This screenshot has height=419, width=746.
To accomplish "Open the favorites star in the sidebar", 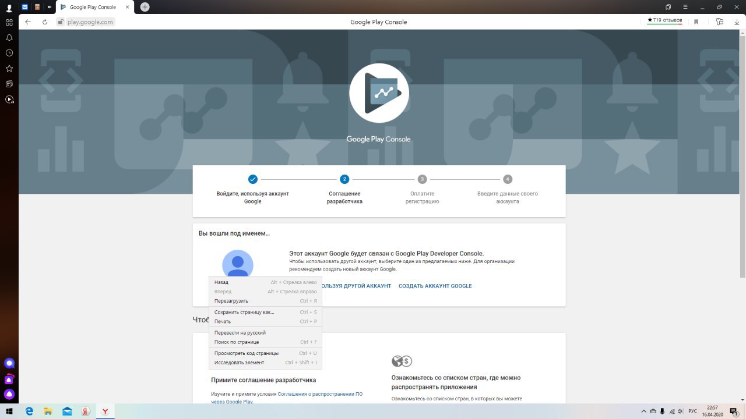I will coord(9,69).
